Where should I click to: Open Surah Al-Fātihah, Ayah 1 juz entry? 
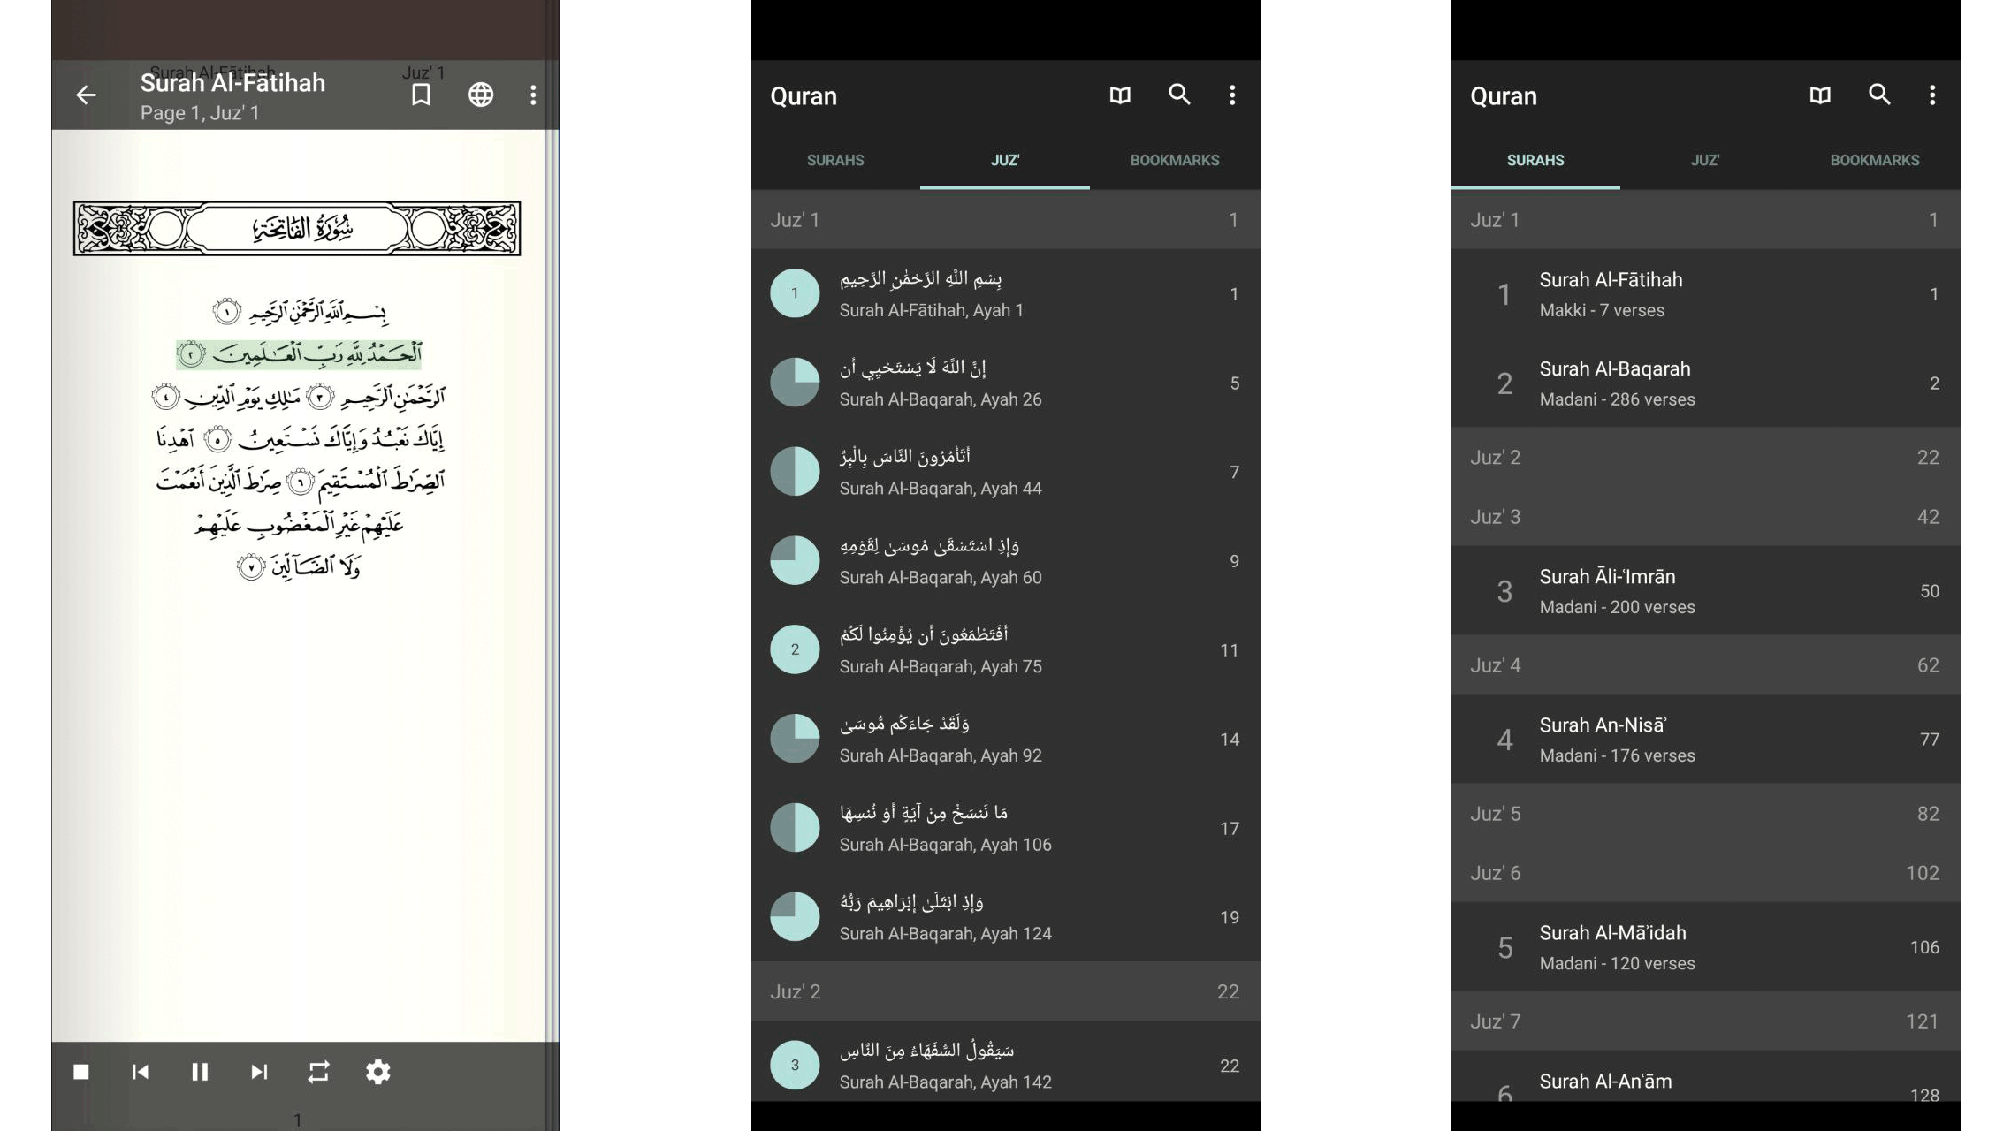pyautogui.click(x=1006, y=293)
